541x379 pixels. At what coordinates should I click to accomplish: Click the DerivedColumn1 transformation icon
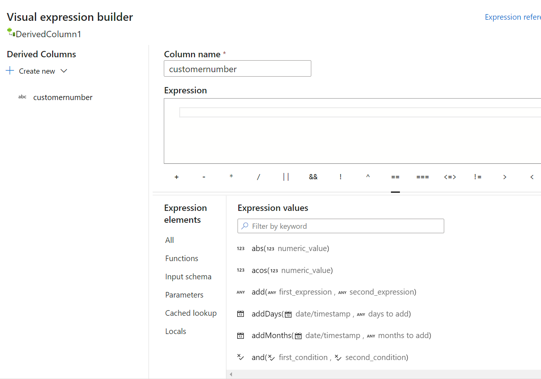[10, 33]
